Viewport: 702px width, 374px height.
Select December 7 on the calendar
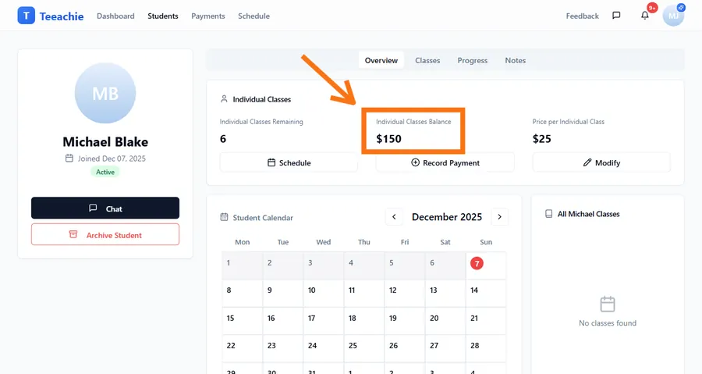click(477, 263)
